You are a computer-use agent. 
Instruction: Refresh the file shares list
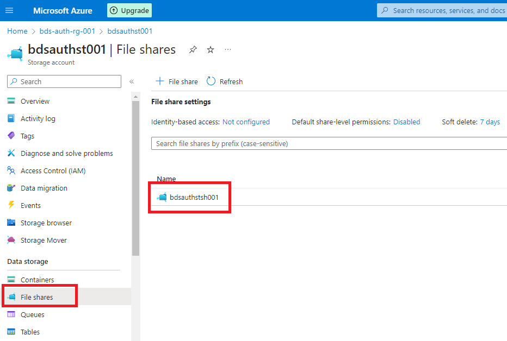click(x=225, y=81)
